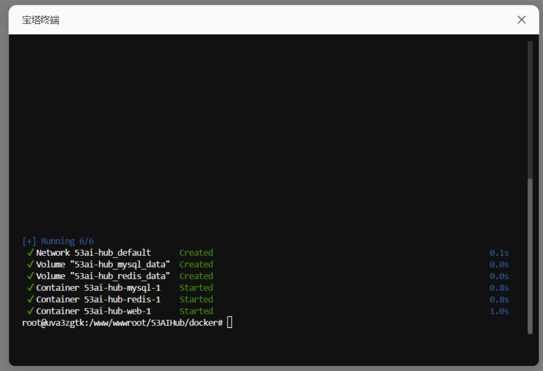The width and height of the screenshot is (543, 371).
Task: Click the root@uva3zgtk shell prompt text
Action: [x=122, y=323]
